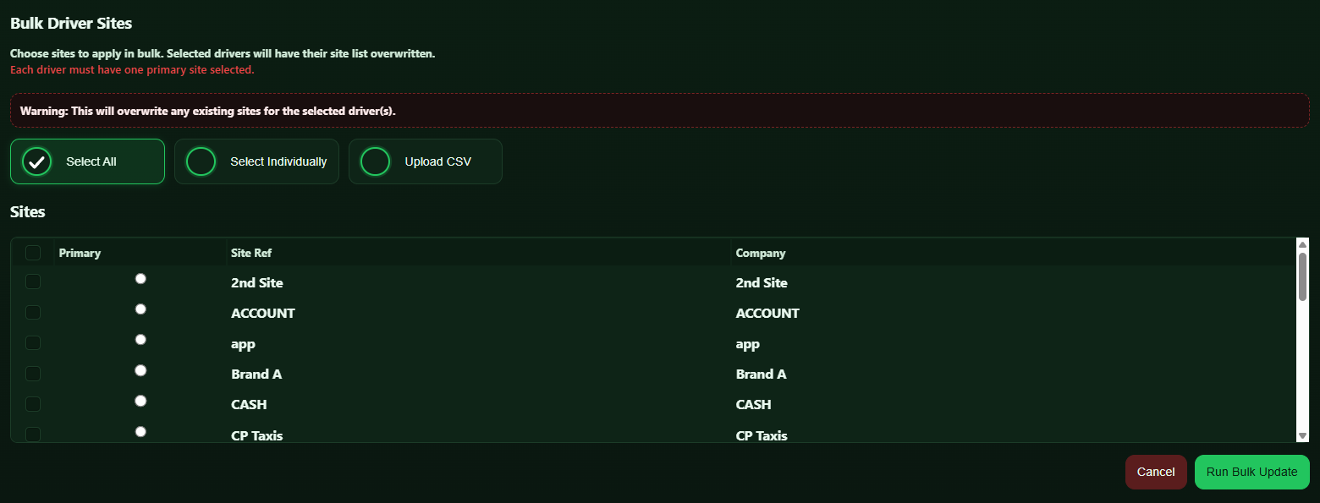
Task: Tick the checkbox for Brand A
Action: click(x=33, y=374)
